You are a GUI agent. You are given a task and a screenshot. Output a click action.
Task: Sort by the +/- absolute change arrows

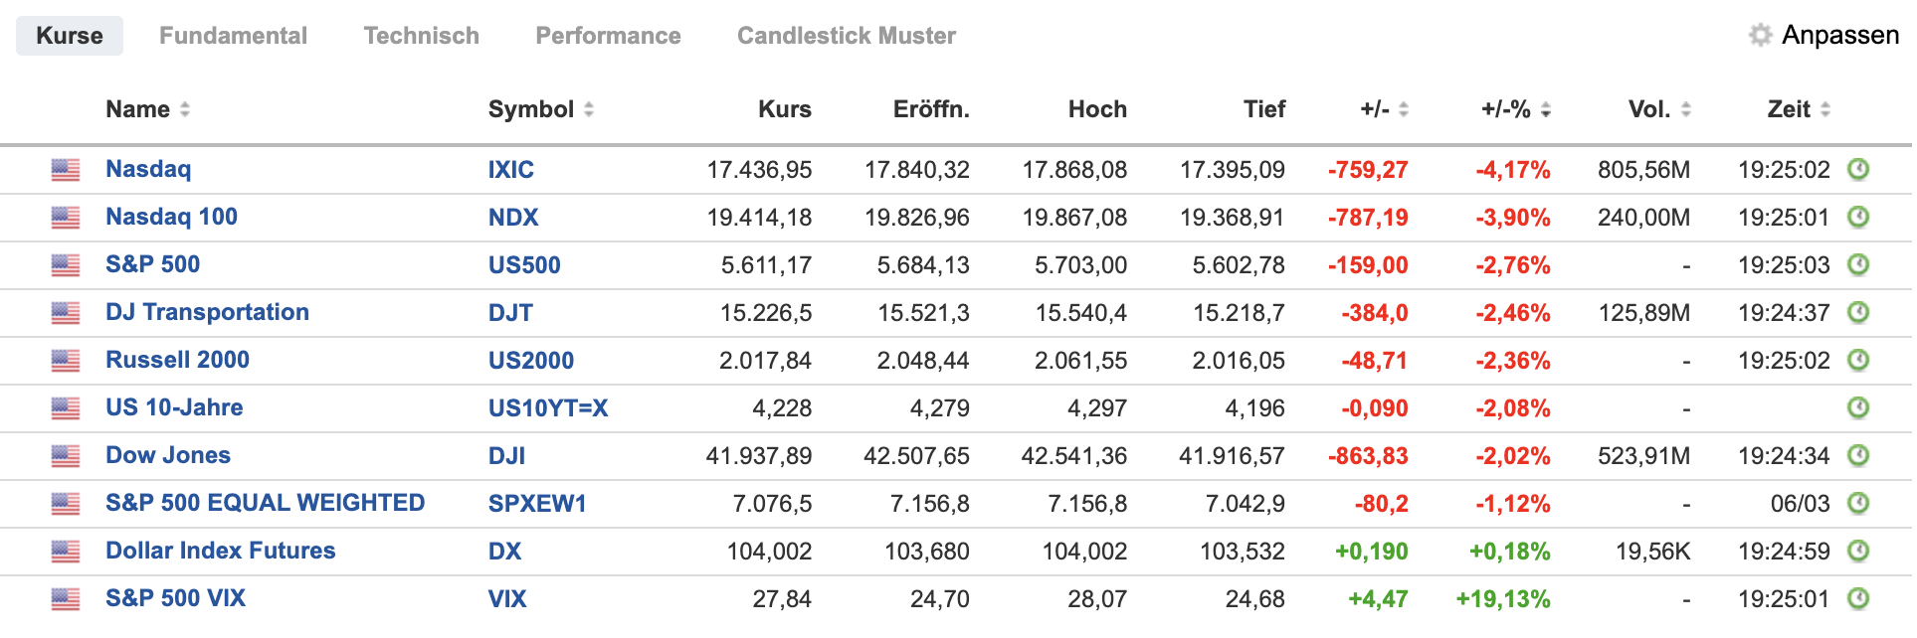pyautogui.click(x=1404, y=109)
